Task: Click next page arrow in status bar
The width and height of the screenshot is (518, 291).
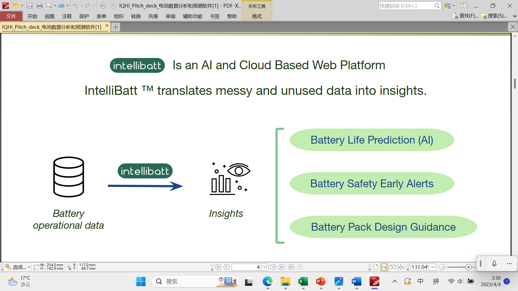Action: tap(273, 267)
